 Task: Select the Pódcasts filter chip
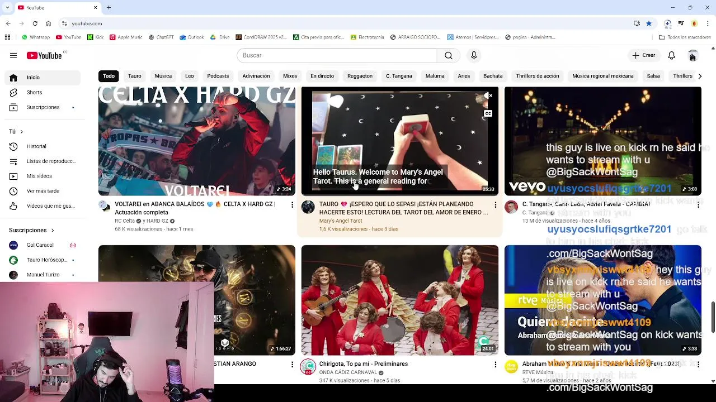(218, 76)
